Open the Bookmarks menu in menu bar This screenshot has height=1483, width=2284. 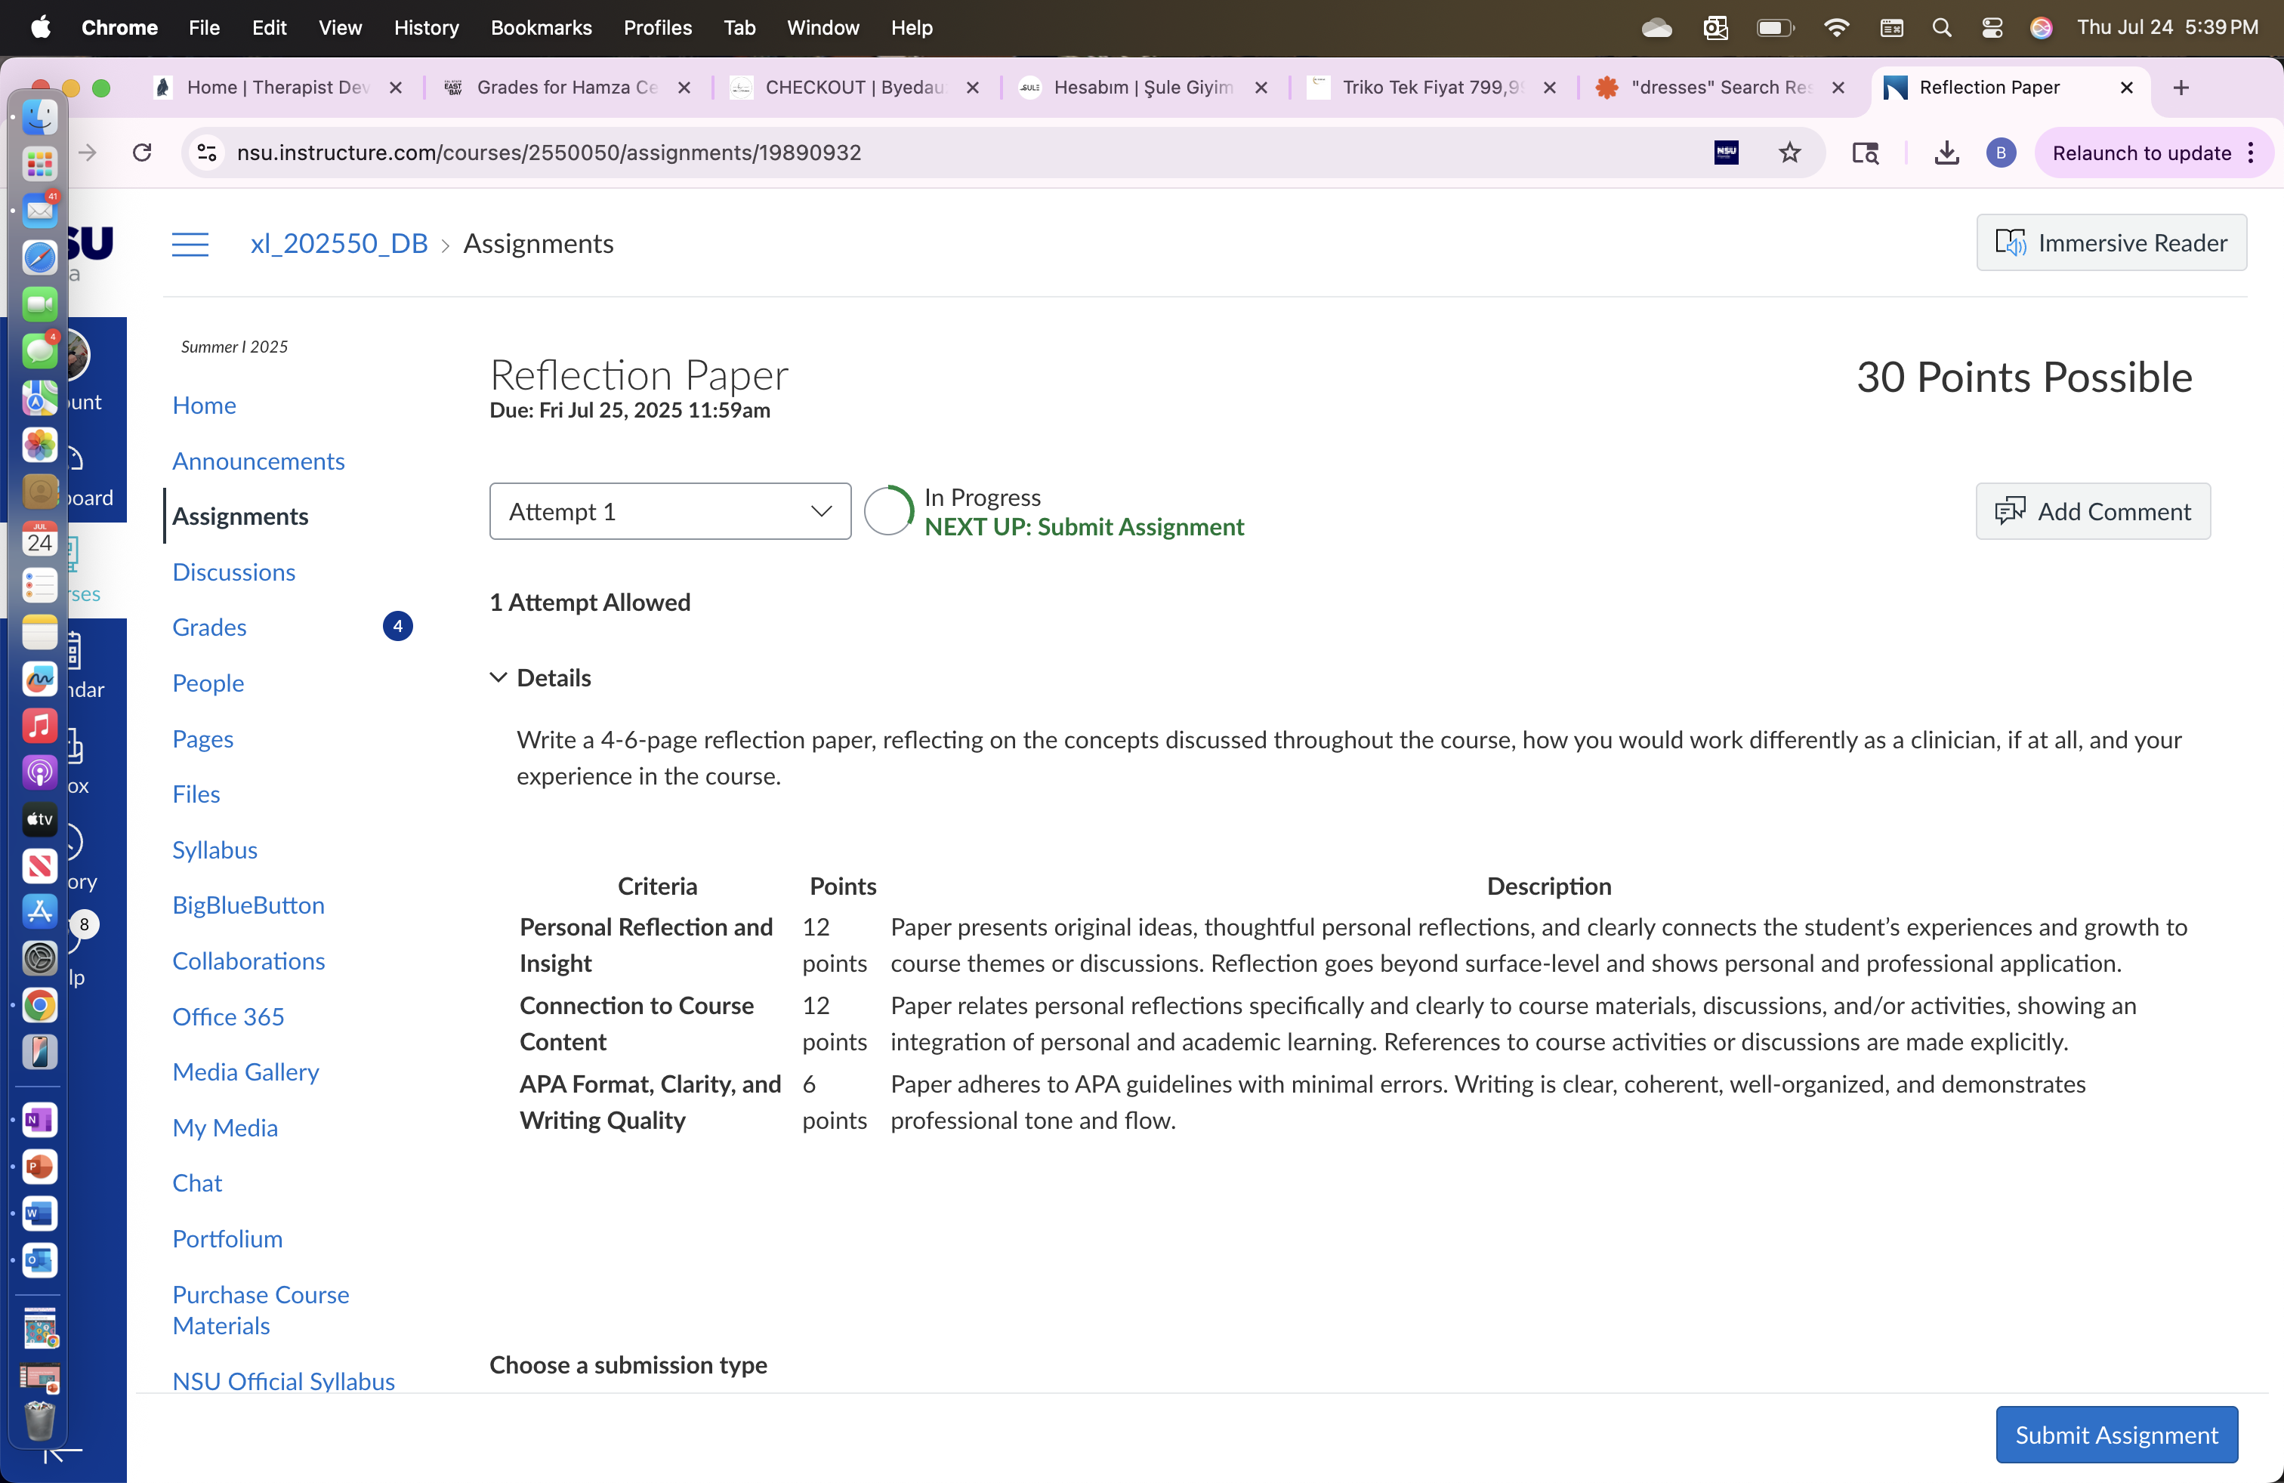pyautogui.click(x=542, y=28)
